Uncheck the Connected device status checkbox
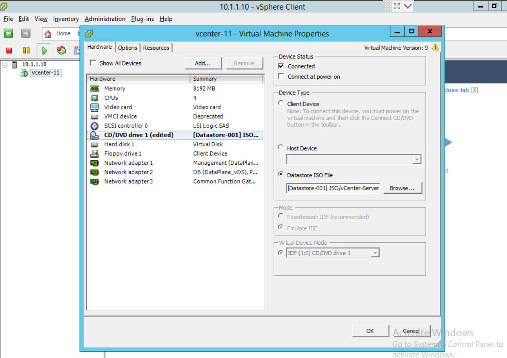507x358 pixels. click(281, 66)
